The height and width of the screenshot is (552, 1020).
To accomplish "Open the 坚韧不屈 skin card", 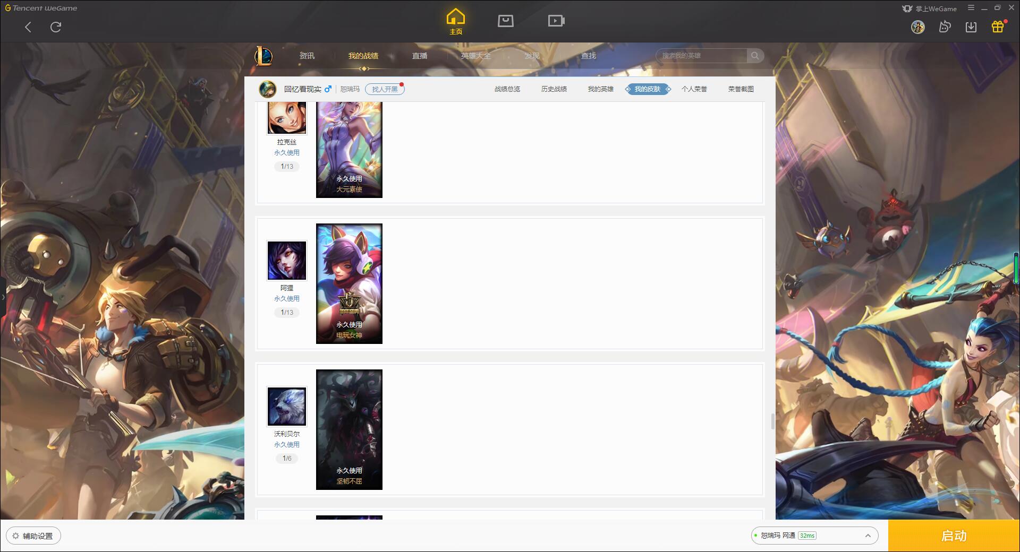I will pos(349,429).
